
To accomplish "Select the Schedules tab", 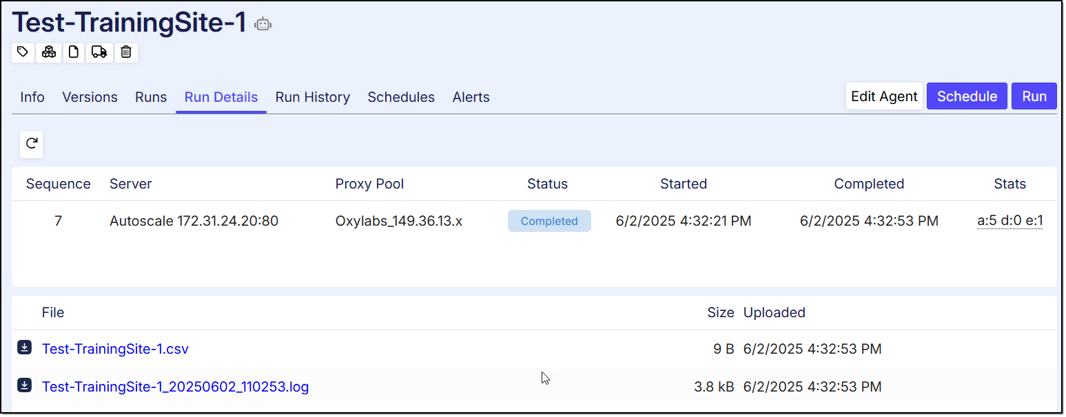I will [x=401, y=97].
